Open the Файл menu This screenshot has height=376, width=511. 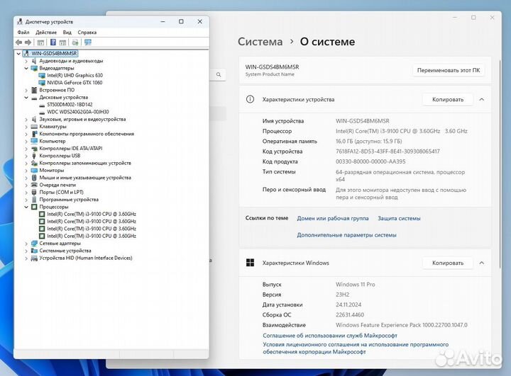click(23, 33)
